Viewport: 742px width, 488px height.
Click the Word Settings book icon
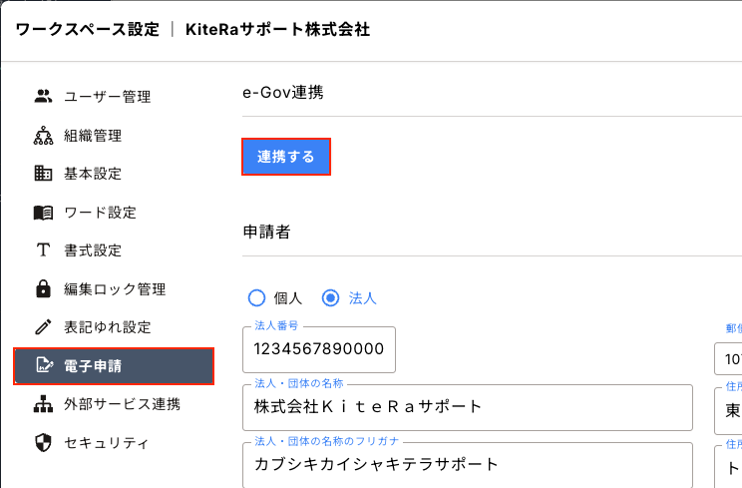click(x=43, y=213)
